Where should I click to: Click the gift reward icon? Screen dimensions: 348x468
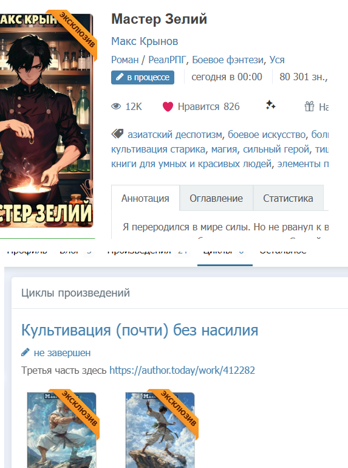[x=309, y=106]
